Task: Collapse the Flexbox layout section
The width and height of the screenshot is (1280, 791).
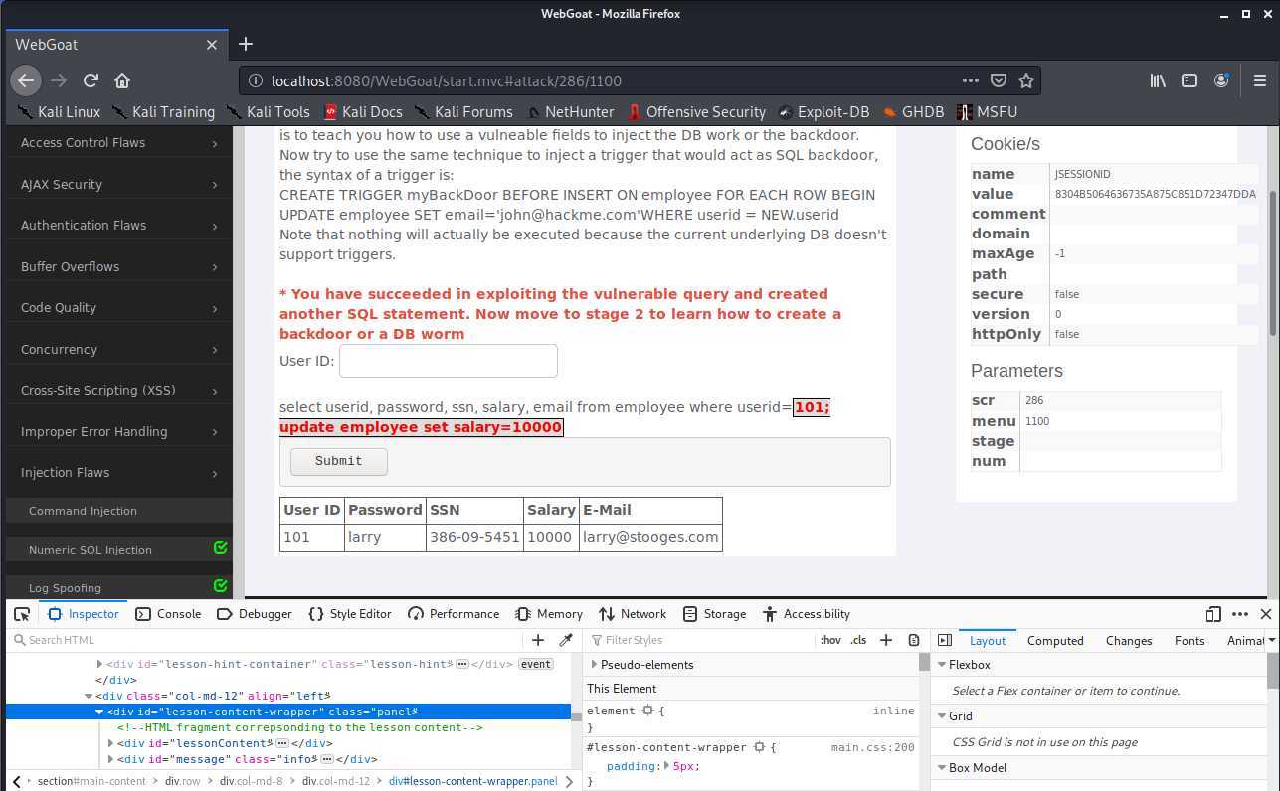Action: 941,665
